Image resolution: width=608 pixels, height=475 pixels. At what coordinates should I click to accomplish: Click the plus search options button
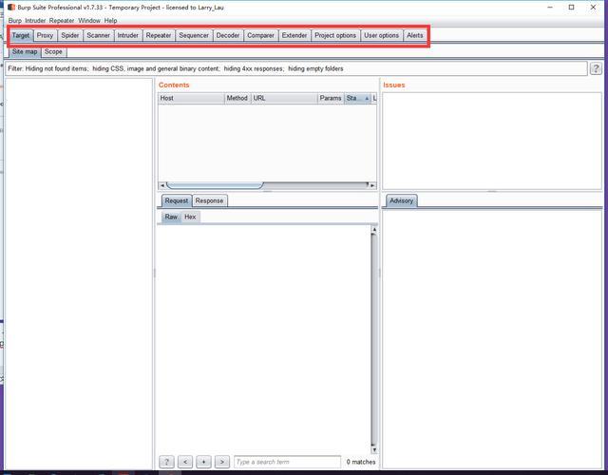click(203, 462)
